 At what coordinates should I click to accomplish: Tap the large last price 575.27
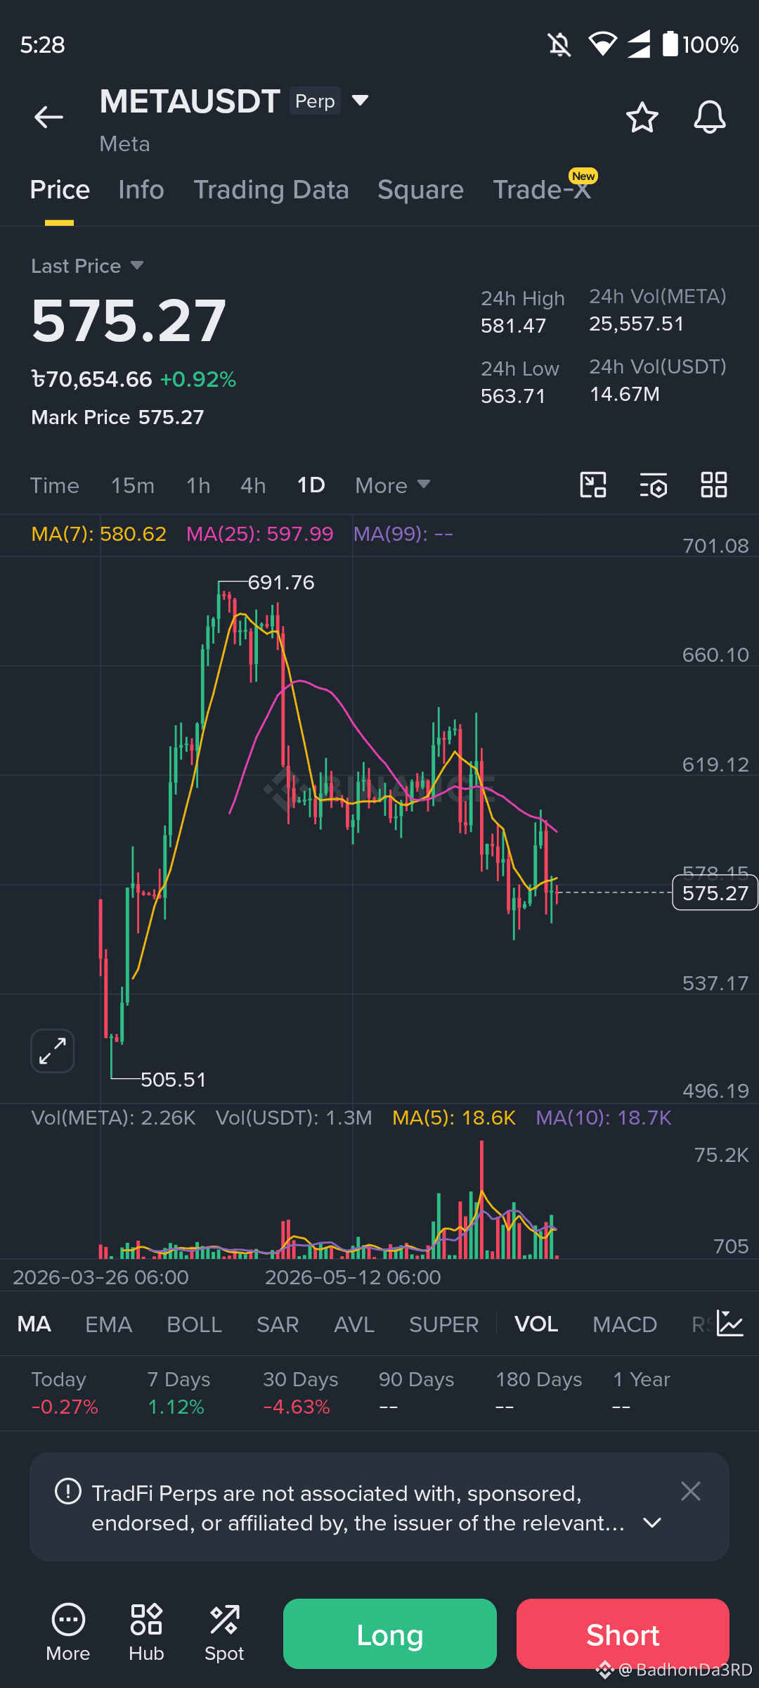[x=129, y=321]
